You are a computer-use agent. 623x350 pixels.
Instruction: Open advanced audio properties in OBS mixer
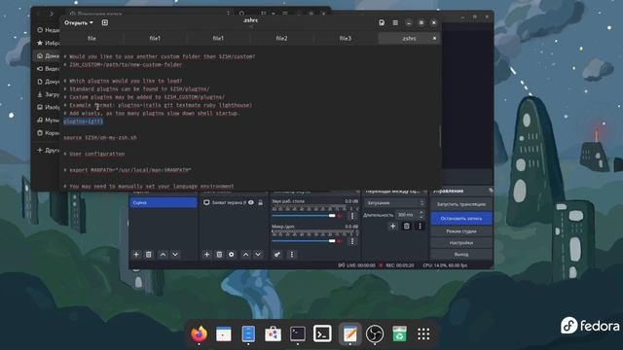(x=277, y=255)
